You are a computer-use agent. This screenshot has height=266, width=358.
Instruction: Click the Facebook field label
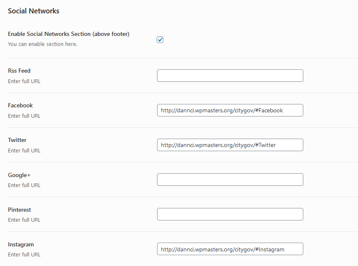(20, 105)
